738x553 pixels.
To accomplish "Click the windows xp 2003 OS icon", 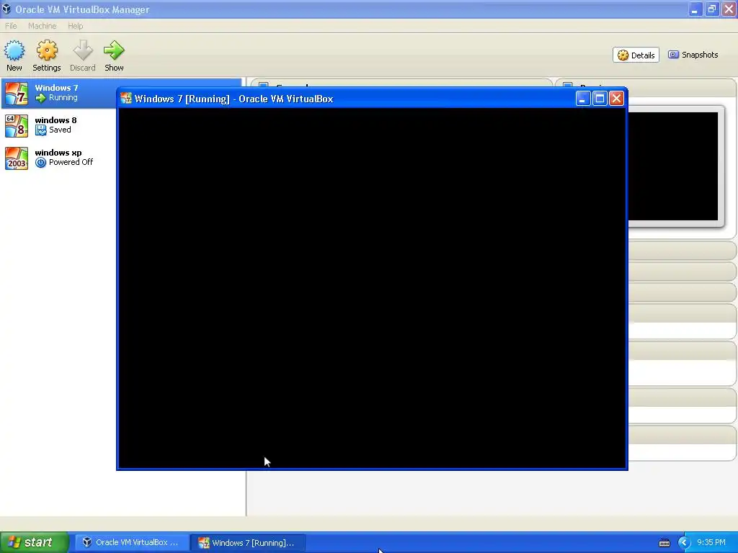I will point(17,158).
